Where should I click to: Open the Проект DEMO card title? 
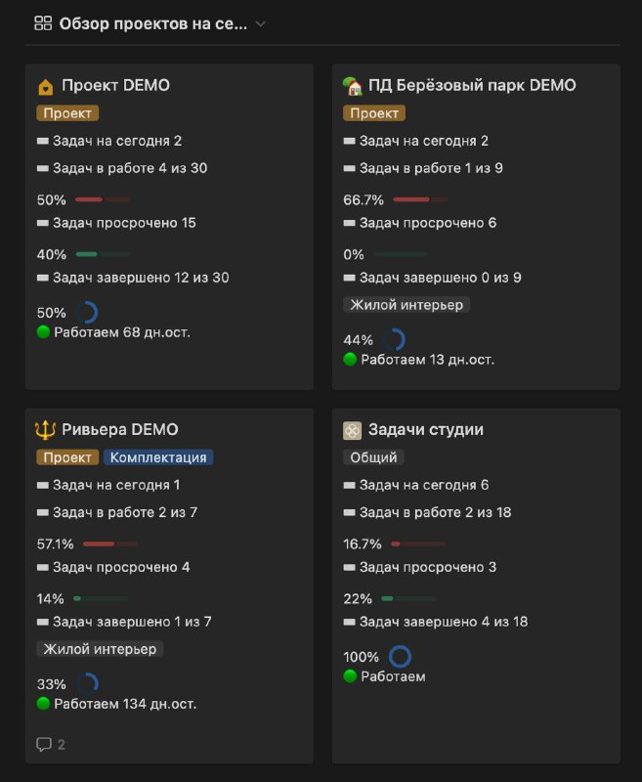pyautogui.click(x=115, y=85)
